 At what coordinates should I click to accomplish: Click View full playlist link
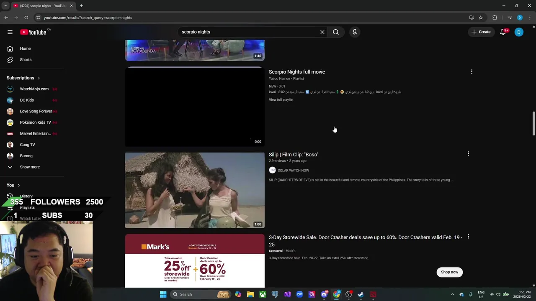pyautogui.click(x=281, y=99)
